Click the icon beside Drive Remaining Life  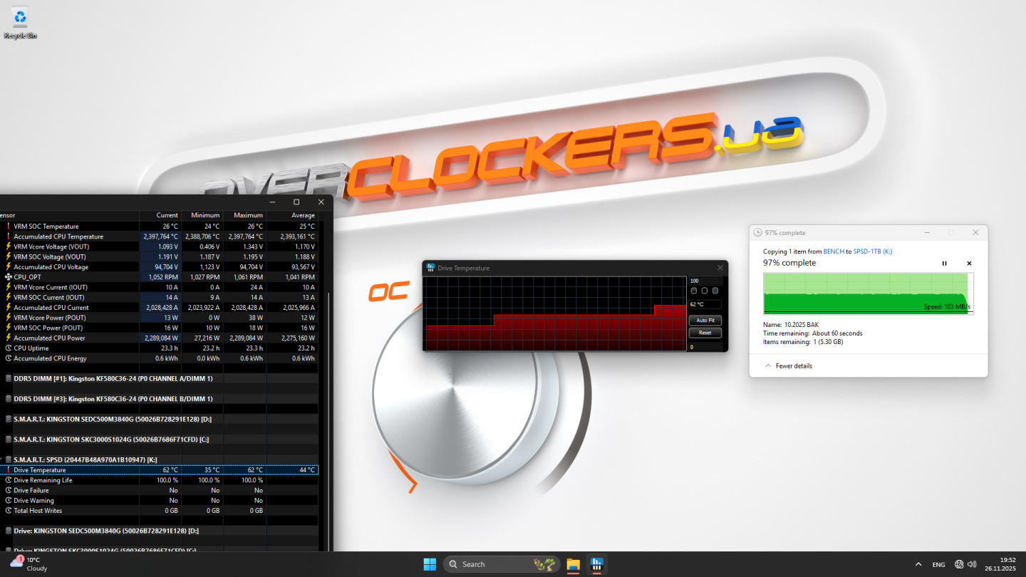coord(9,480)
